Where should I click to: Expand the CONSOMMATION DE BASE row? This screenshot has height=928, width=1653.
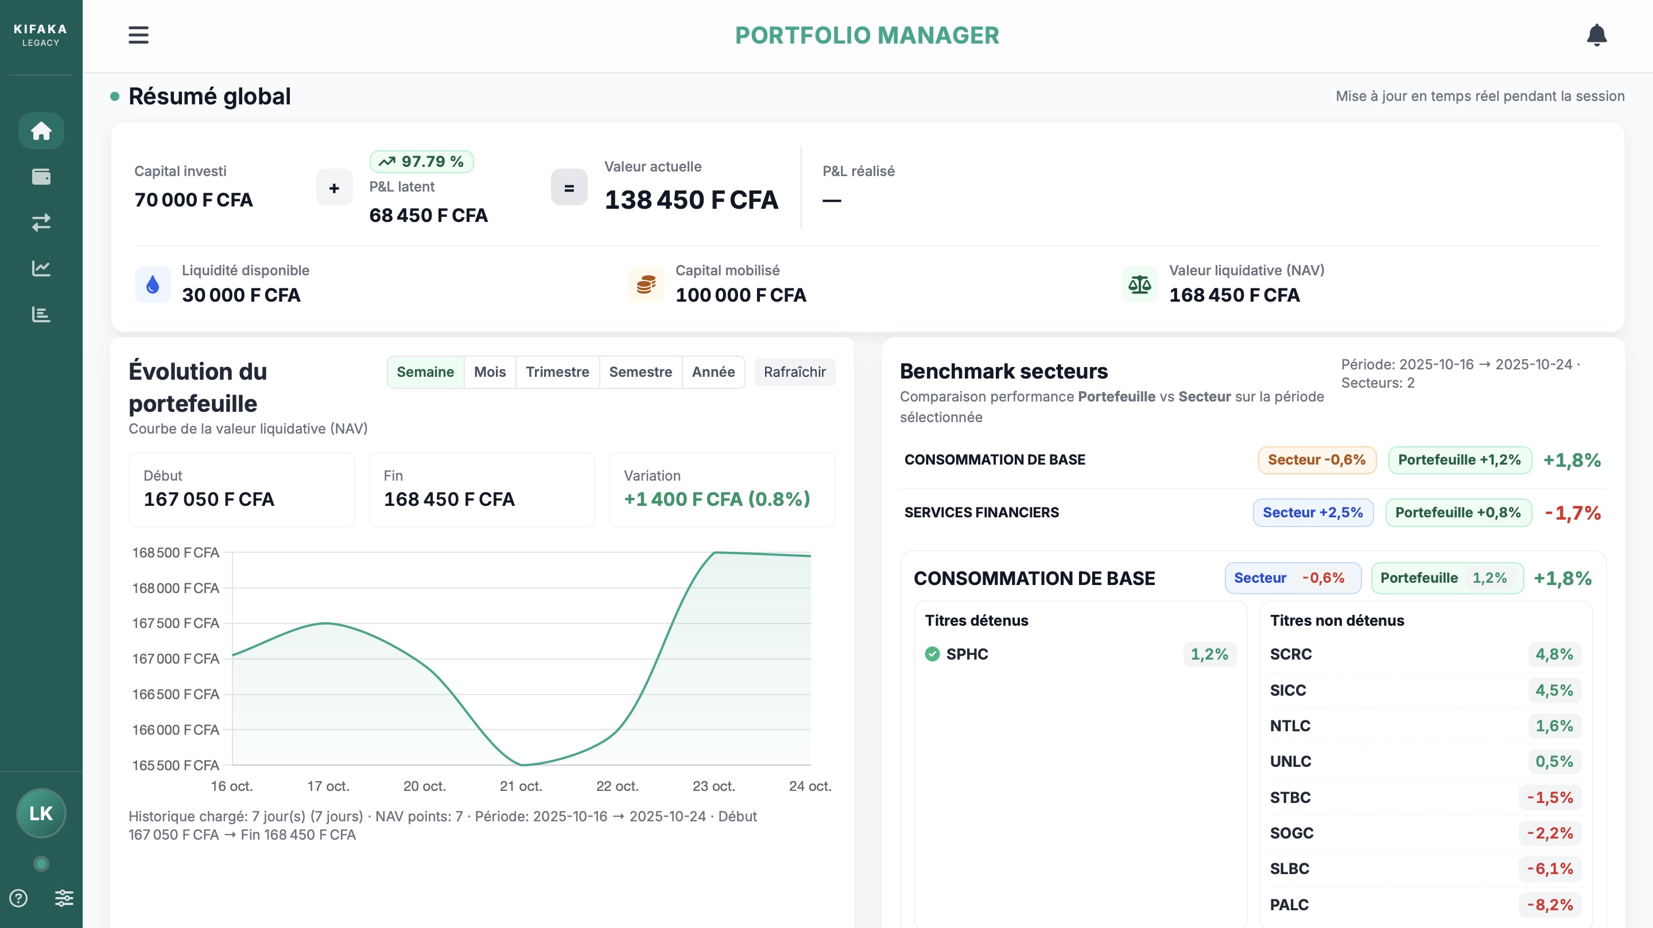click(995, 460)
